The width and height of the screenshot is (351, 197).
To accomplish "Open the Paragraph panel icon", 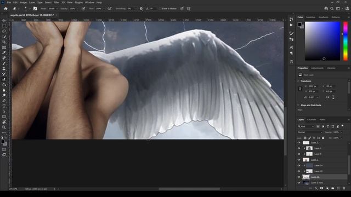I will [x=291, y=53].
